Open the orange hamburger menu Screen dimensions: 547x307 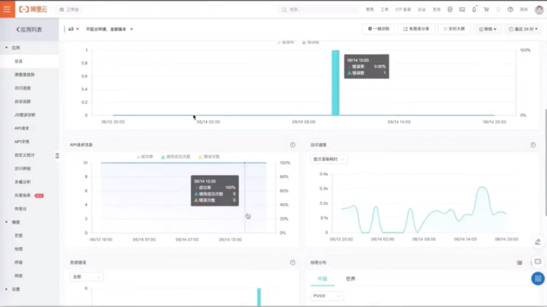7,9
